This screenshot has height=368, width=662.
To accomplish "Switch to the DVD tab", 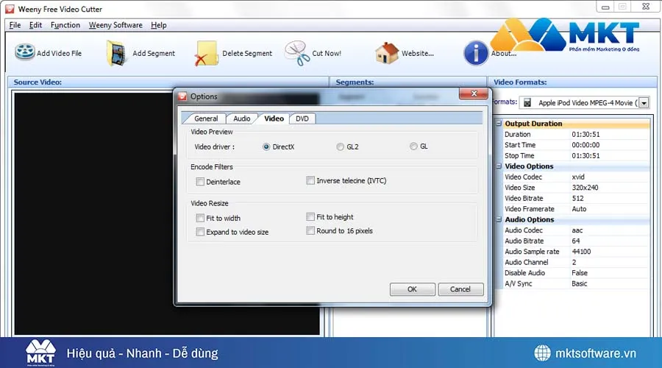I will [x=302, y=118].
